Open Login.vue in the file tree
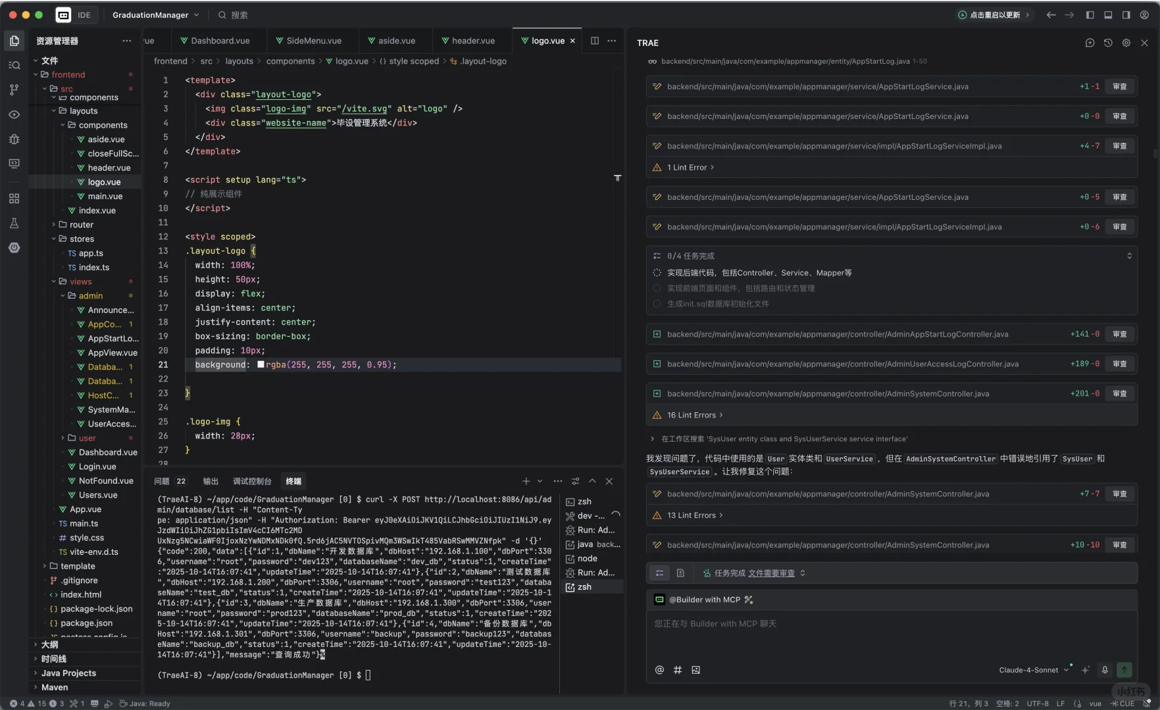 pyautogui.click(x=97, y=467)
